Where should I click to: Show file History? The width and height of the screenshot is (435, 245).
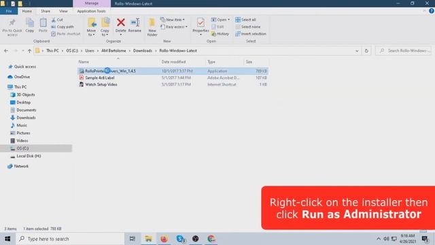click(220, 33)
